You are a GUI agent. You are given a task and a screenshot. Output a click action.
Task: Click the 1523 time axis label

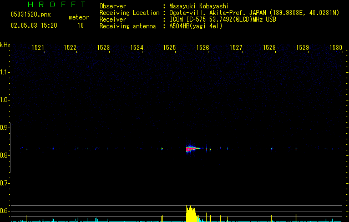tap(104, 48)
